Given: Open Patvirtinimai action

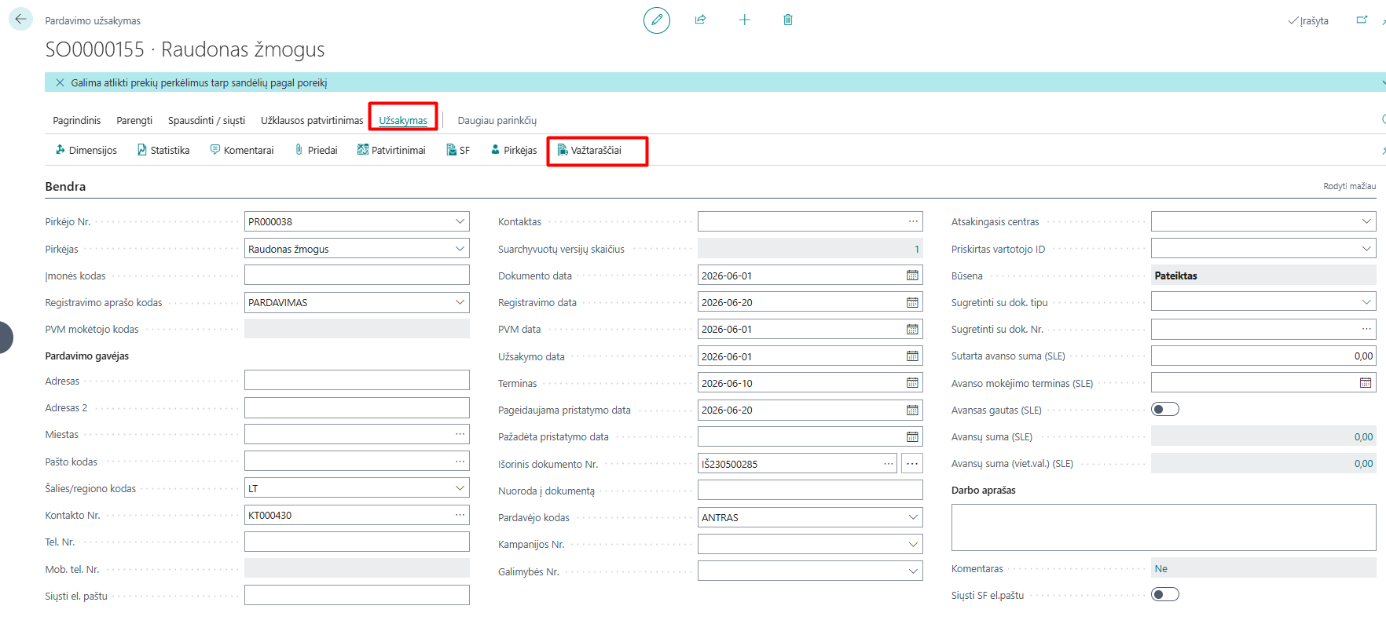Looking at the screenshot, I should pos(391,150).
